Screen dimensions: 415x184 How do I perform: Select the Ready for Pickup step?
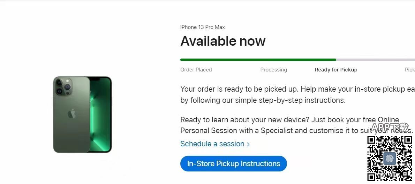coord(336,70)
